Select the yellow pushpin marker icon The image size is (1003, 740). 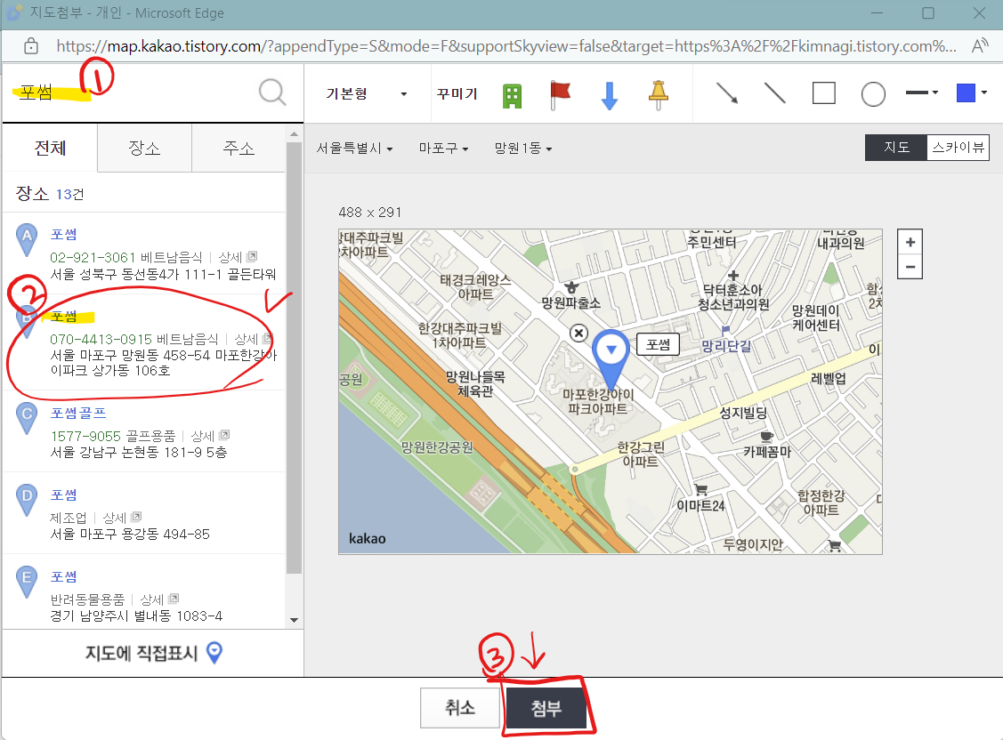tap(659, 95)
